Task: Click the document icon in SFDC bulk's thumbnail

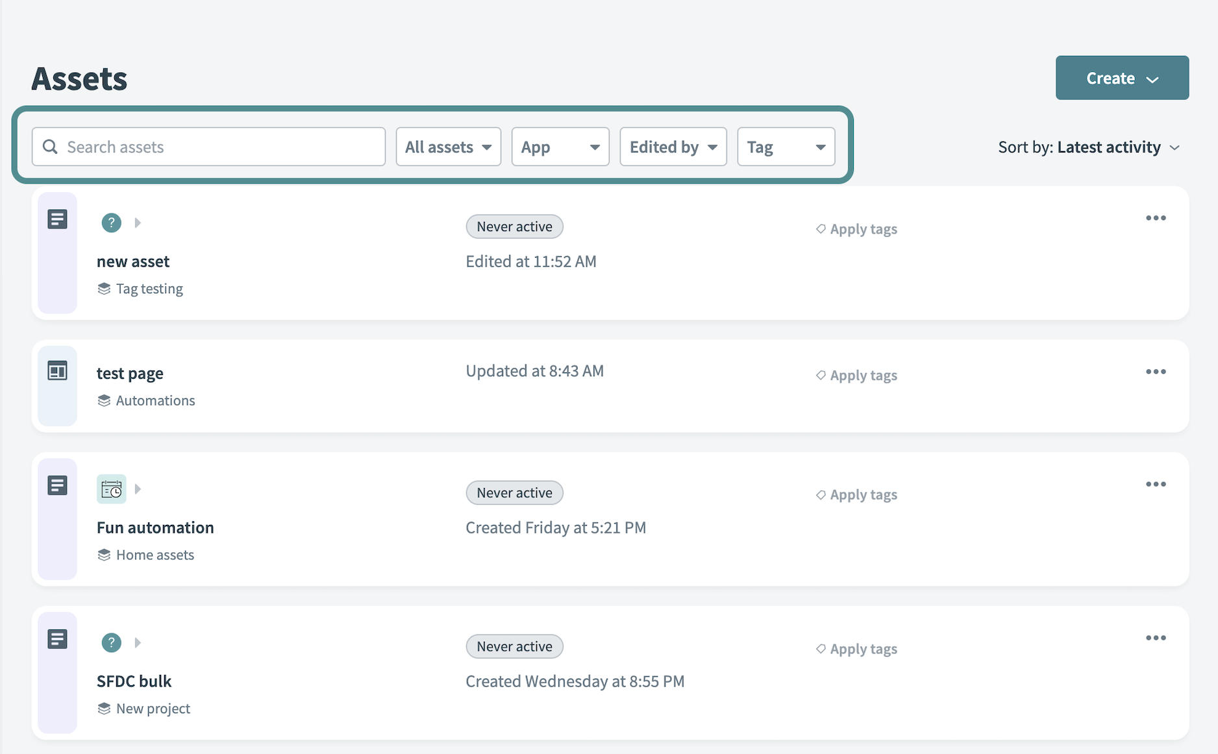Action: 57,638
